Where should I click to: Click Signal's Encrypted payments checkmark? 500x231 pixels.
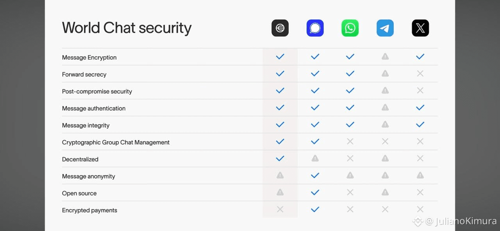[315, 210]
